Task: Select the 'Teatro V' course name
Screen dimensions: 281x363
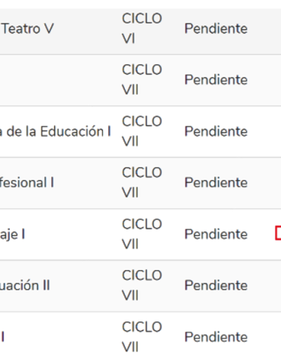Action: [x=28, y=29]
